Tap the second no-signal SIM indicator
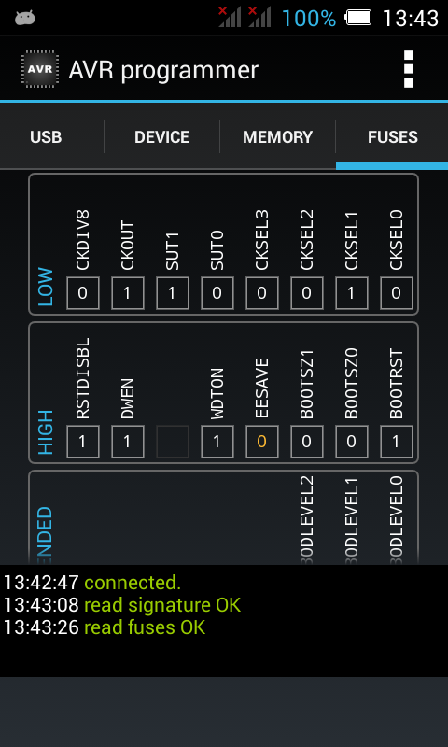Screen dimensions: 448x747 (259, 17)
